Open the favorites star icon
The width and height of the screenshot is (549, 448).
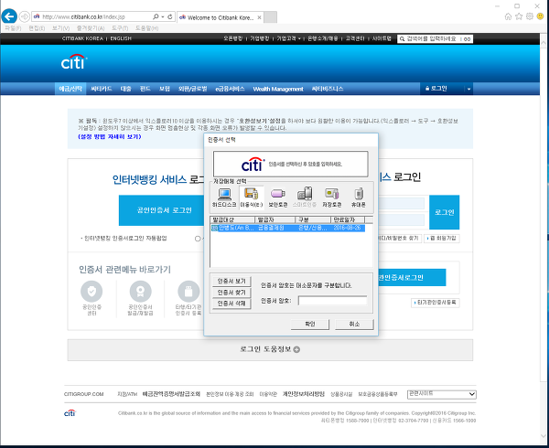[519, 16]
